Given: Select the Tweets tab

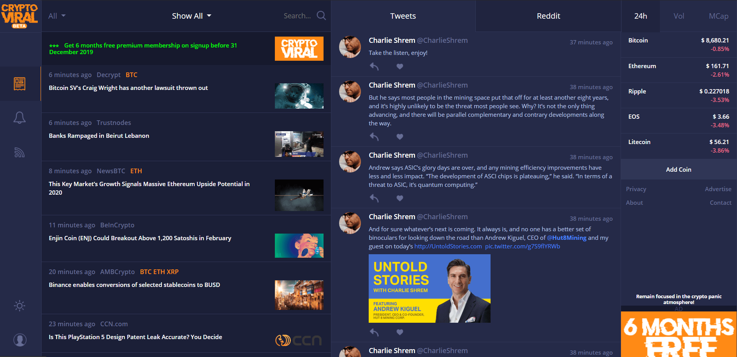Looking at the screenshot, I should pyautogui.click(x=403, y=16).
